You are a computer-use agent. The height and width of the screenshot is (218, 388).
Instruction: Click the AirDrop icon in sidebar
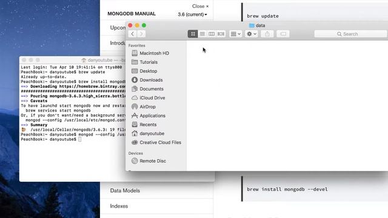coord(135,107)
